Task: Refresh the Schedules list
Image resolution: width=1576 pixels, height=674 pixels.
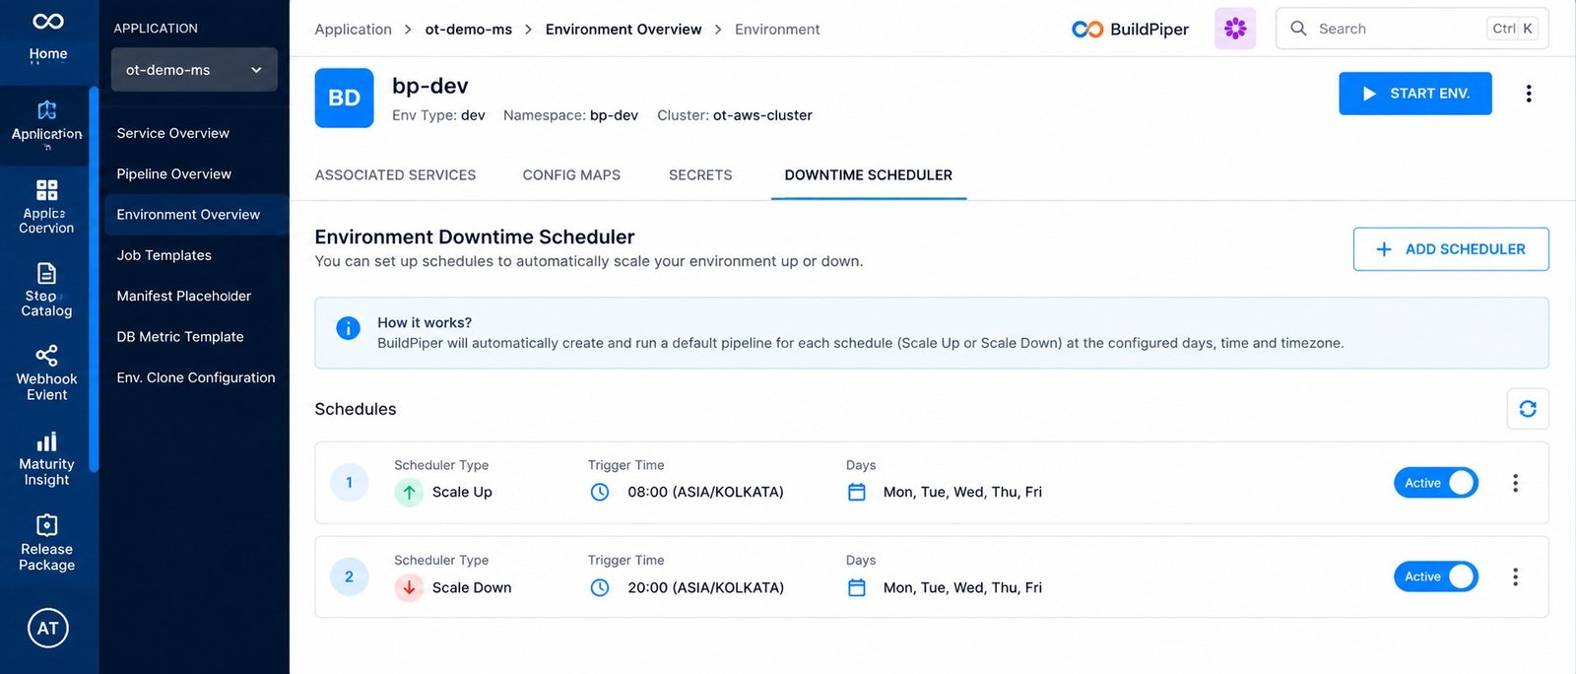Action: tap(1528, 409)
